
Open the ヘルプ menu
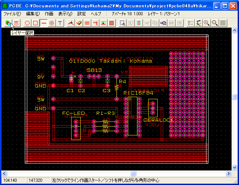point(96,13)
